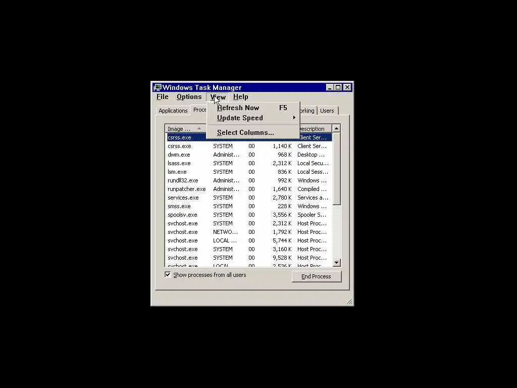Sort by Image Name column header
The image size is (517, 388).
(x=186, y=129)
